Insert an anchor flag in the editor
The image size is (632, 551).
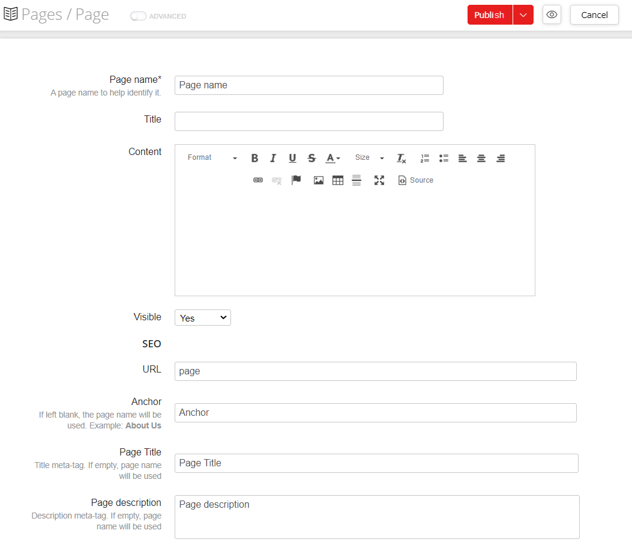coord(296,180)
